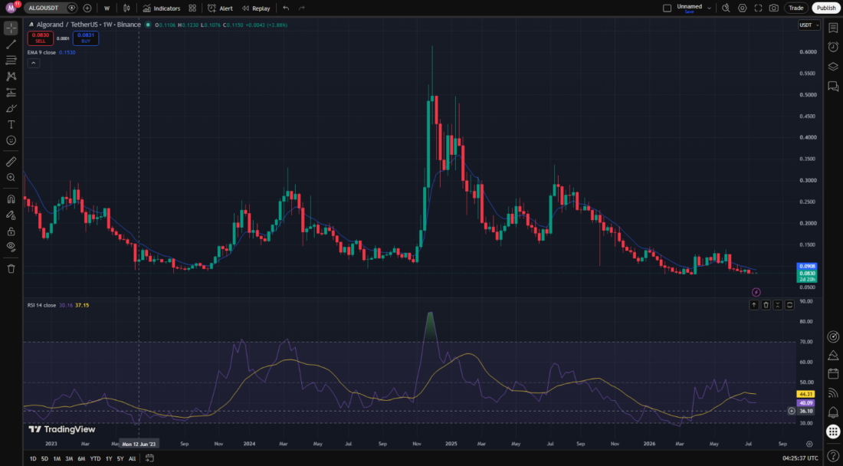Open the chart layout selector square
Viewport: 843px width, 466px height.
tap(668, 8)
